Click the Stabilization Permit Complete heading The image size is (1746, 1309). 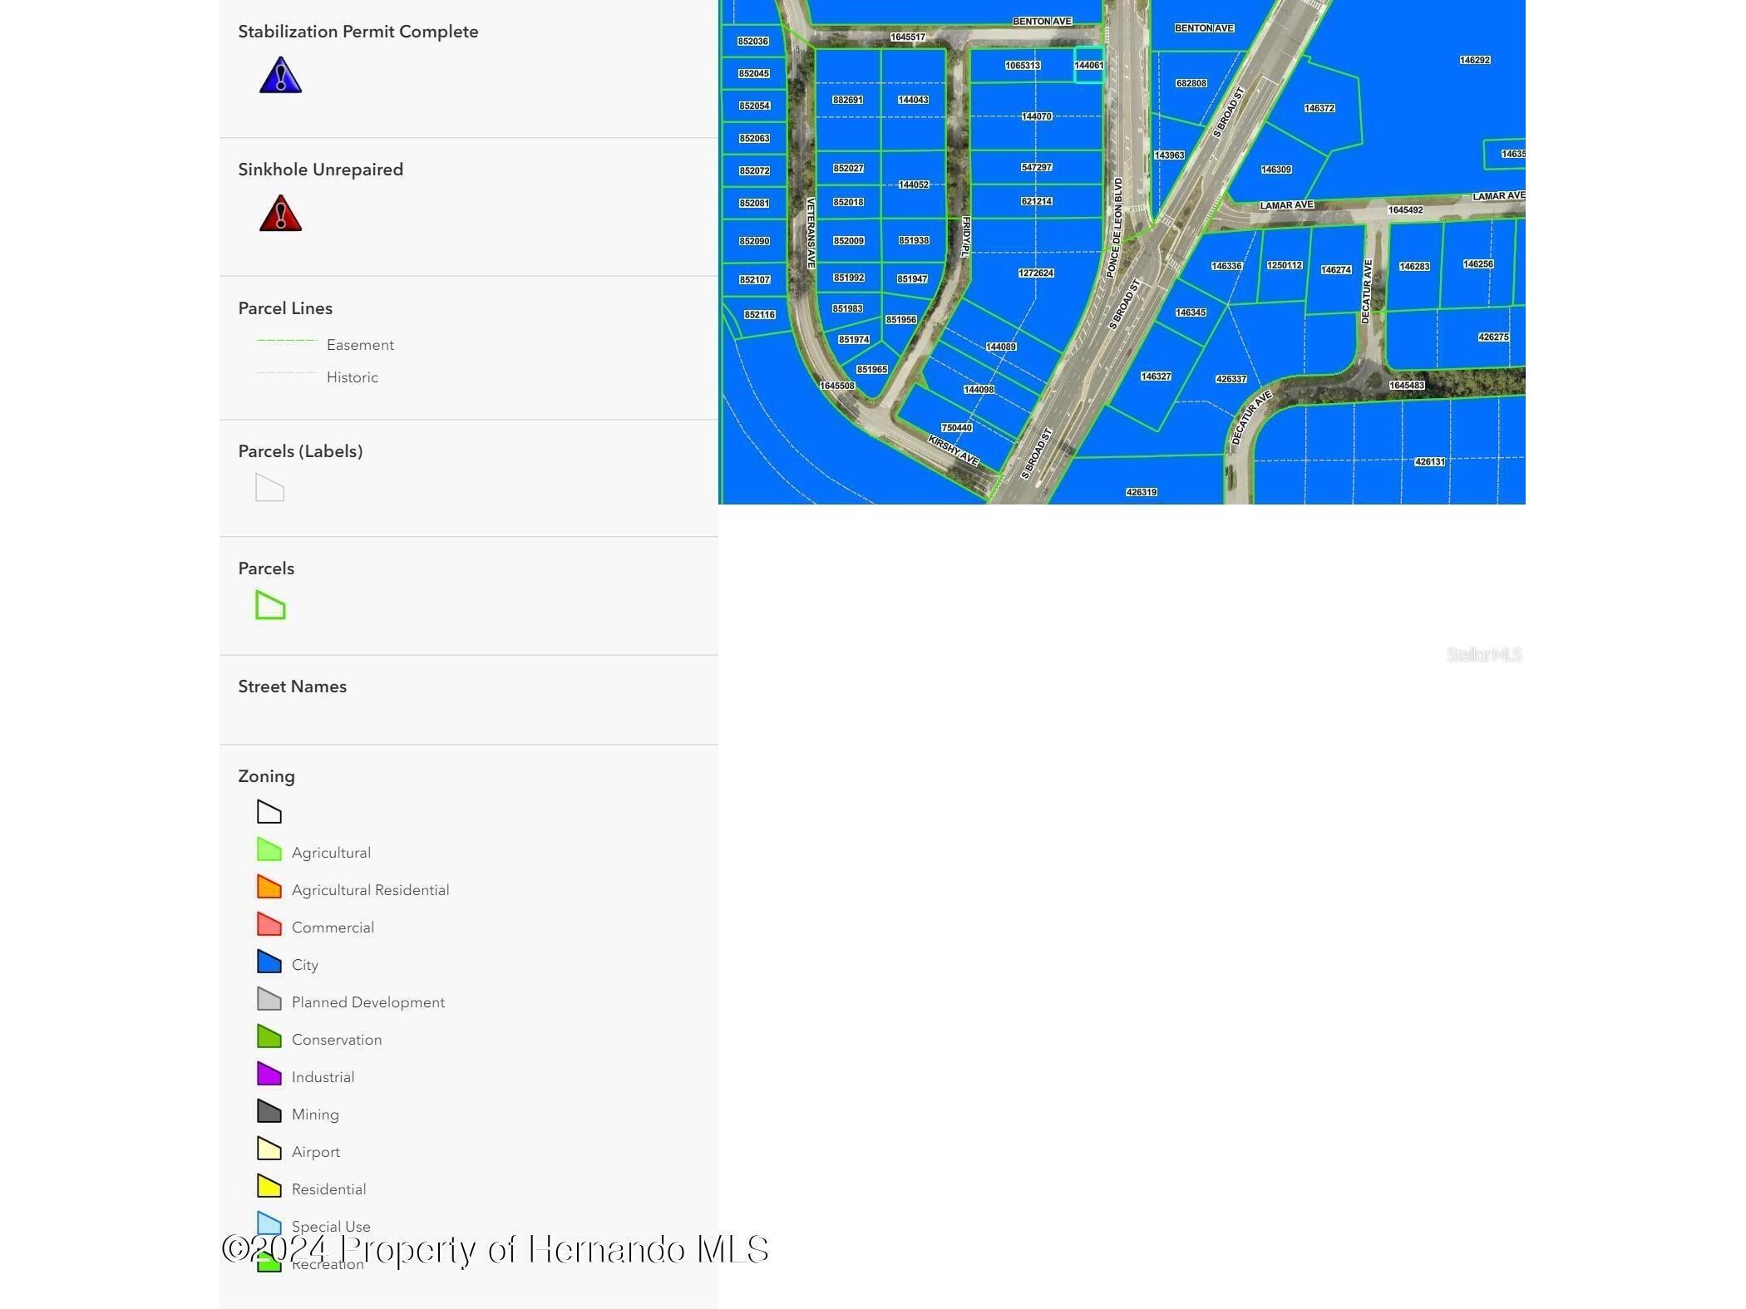(358, 32)
